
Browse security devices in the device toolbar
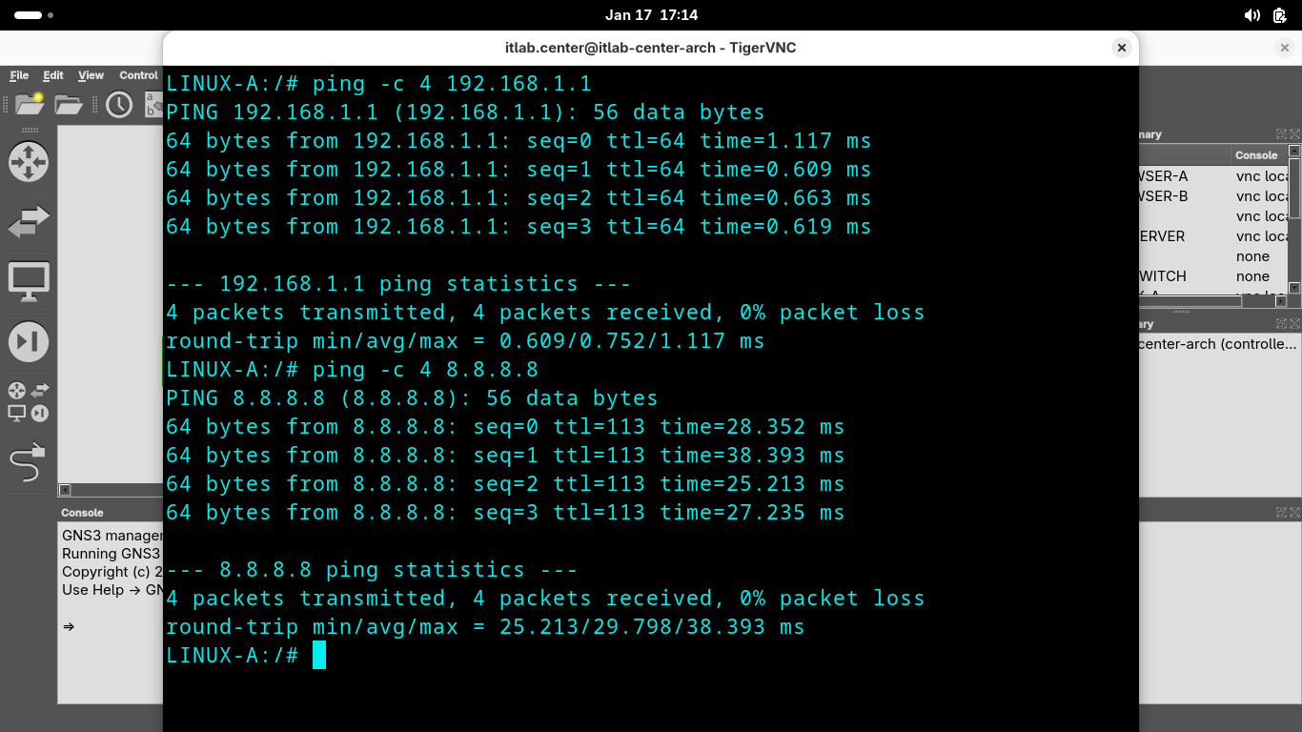tap(28, 342)
